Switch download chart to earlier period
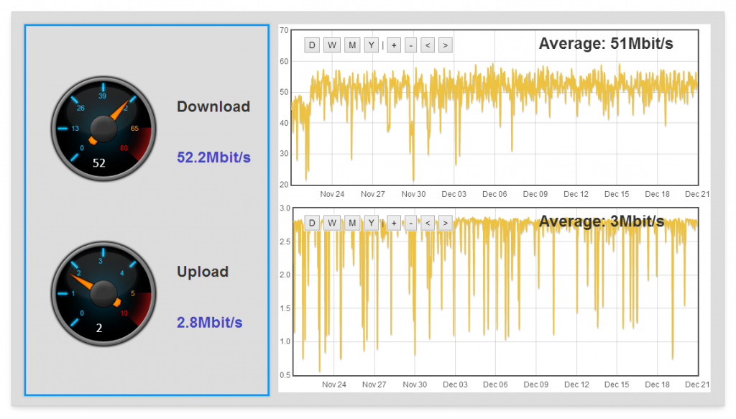The width and height of the screenshot is (736, 419). (x=428, y=45)
